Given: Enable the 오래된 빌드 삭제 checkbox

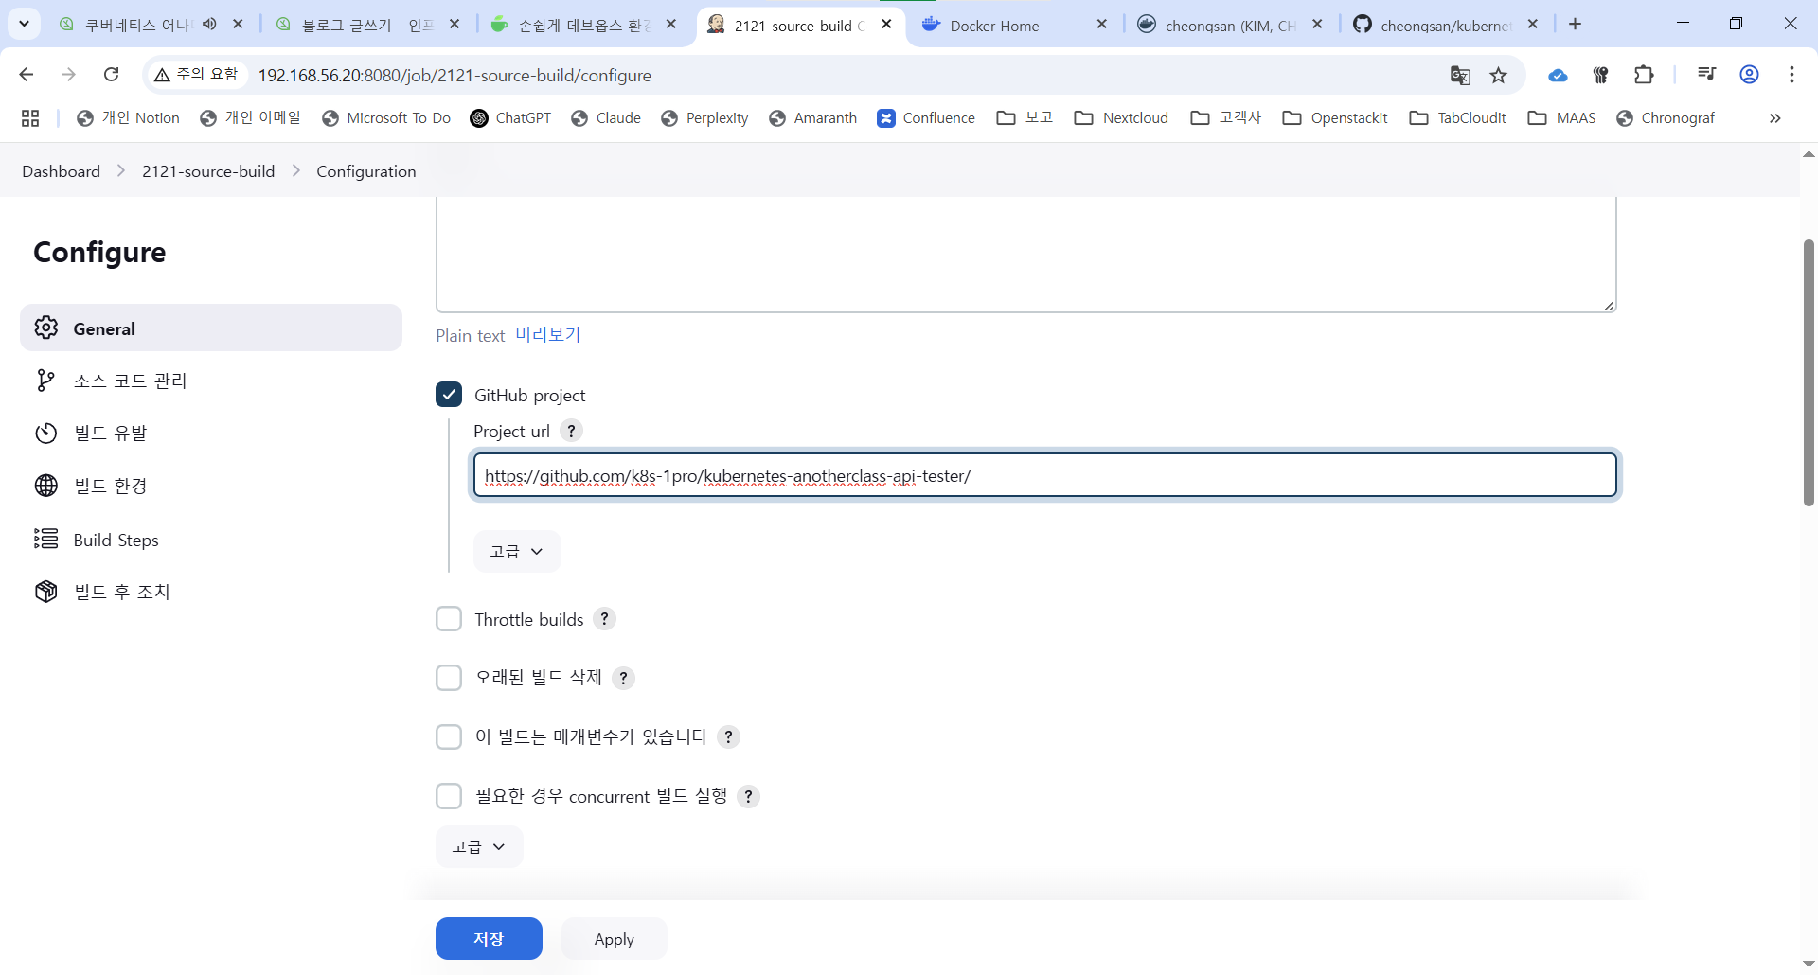Looking at the screenshot, I should (x=449, y=678).
